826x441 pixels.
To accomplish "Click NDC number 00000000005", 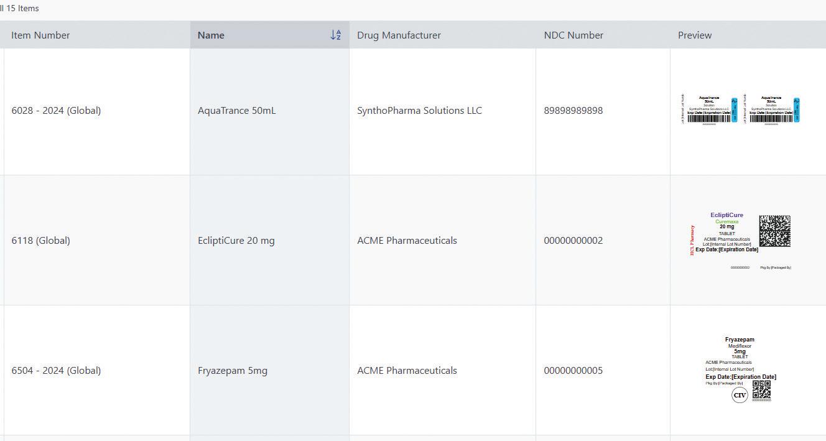I will point(573,370).
